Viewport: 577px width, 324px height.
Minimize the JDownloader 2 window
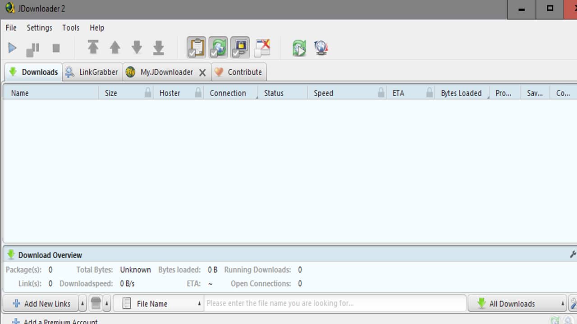[x=521, y=9]
